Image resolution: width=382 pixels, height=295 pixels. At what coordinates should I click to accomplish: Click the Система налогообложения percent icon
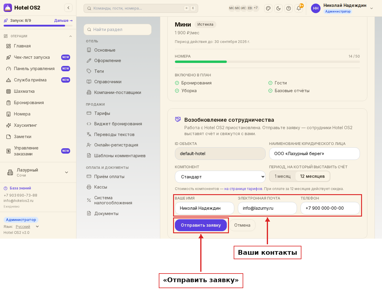click(89, 200)
